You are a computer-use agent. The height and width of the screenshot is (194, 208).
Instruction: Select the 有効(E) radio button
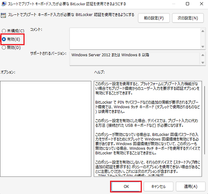4,39
